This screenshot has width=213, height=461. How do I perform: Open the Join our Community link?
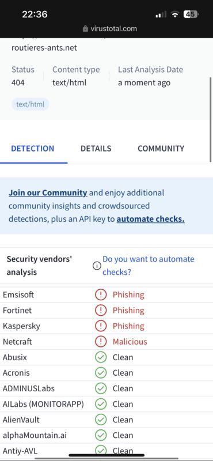click(48, 193)
